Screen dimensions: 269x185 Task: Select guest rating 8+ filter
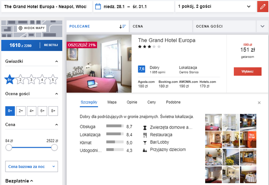click(x=53, y=111)
